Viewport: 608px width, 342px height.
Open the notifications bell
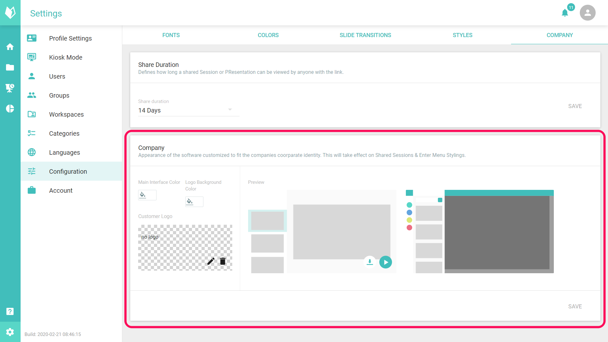(565, 13)
